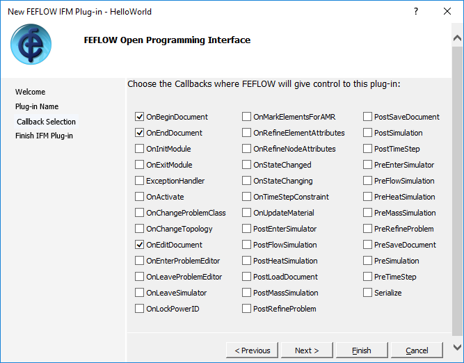This screenshot has height=363, width=464.
Task: Close the New FEFLOW IFM Plug-in dialog
Action: point(447,11)
